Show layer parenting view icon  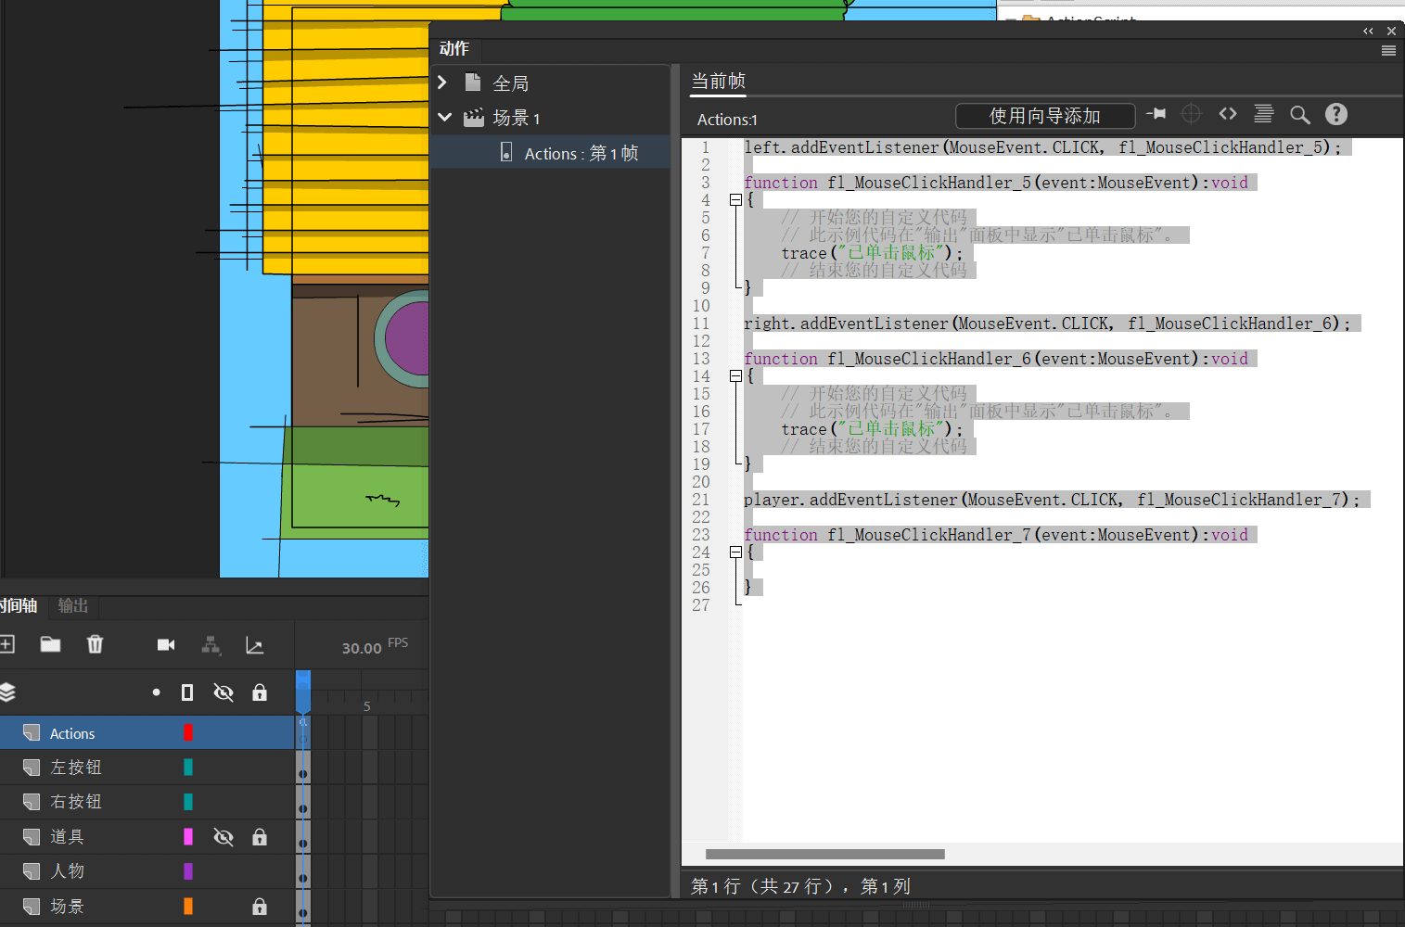(x=211, y=645)
